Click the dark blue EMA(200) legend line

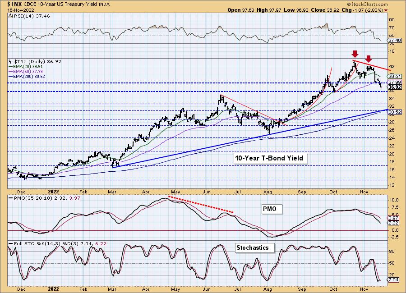click(x=11, y=76)
